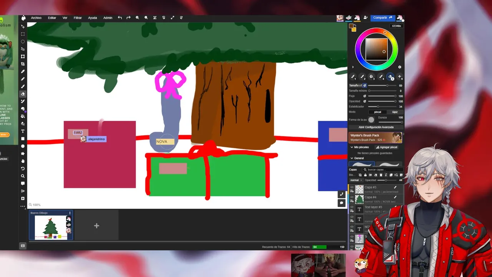The image size is (492, 277).
Task: Click the lock layer icon
Action: (366, 175)
